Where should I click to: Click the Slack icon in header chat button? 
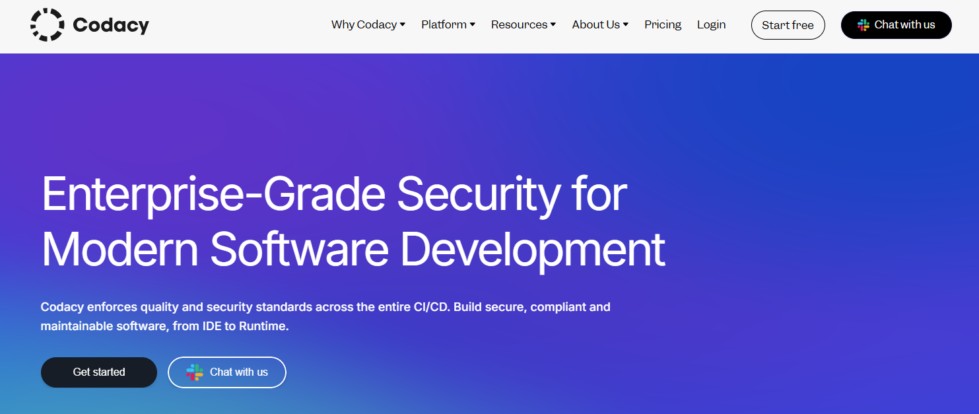pyautogui.click(x=863, y=25)
